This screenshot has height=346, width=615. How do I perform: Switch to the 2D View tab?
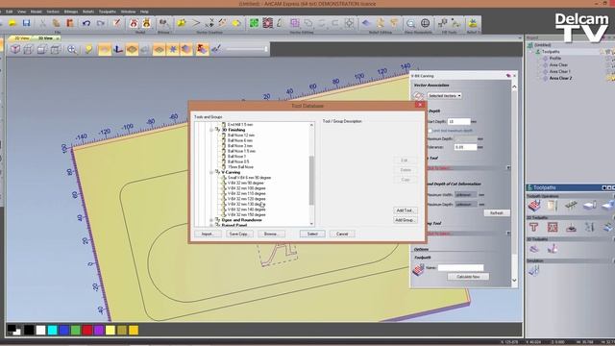(21, 38)
